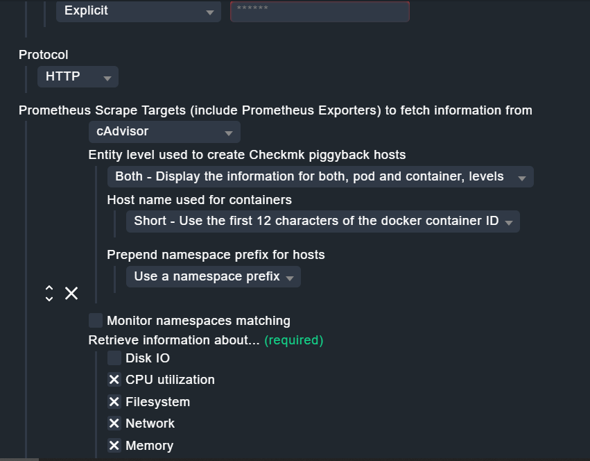Enable the Disk IO checkbox
Screen dimensions: 590x461
tap(114, 358)
